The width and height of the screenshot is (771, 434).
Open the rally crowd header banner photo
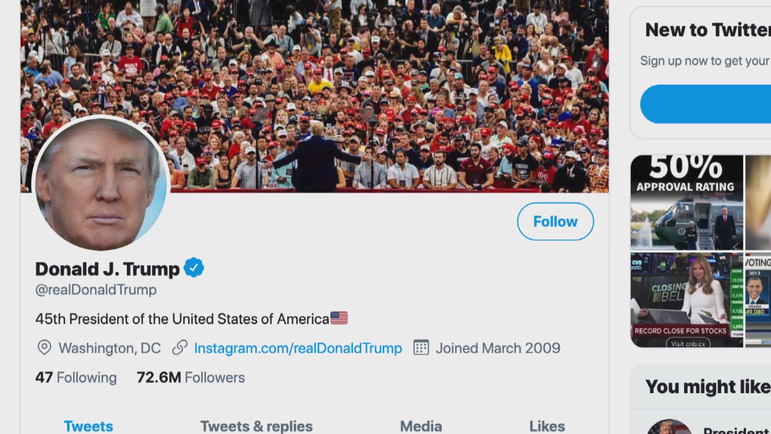click(x=361, y=80)
